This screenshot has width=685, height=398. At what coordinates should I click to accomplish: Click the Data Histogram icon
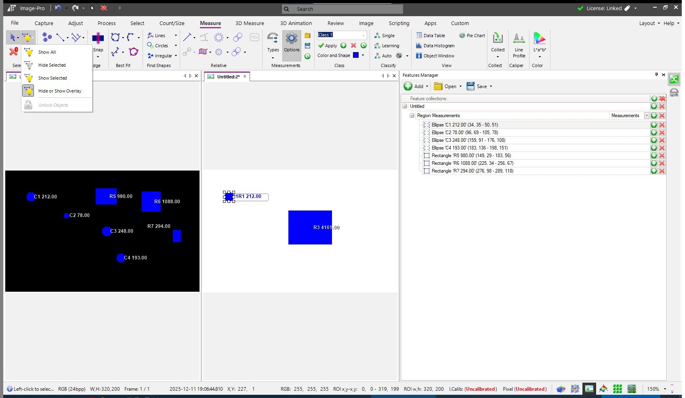[419, 46]
